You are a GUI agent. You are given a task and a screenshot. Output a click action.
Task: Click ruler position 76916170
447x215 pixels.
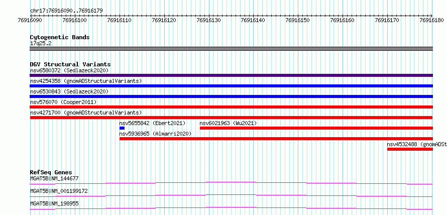point(387,20)
